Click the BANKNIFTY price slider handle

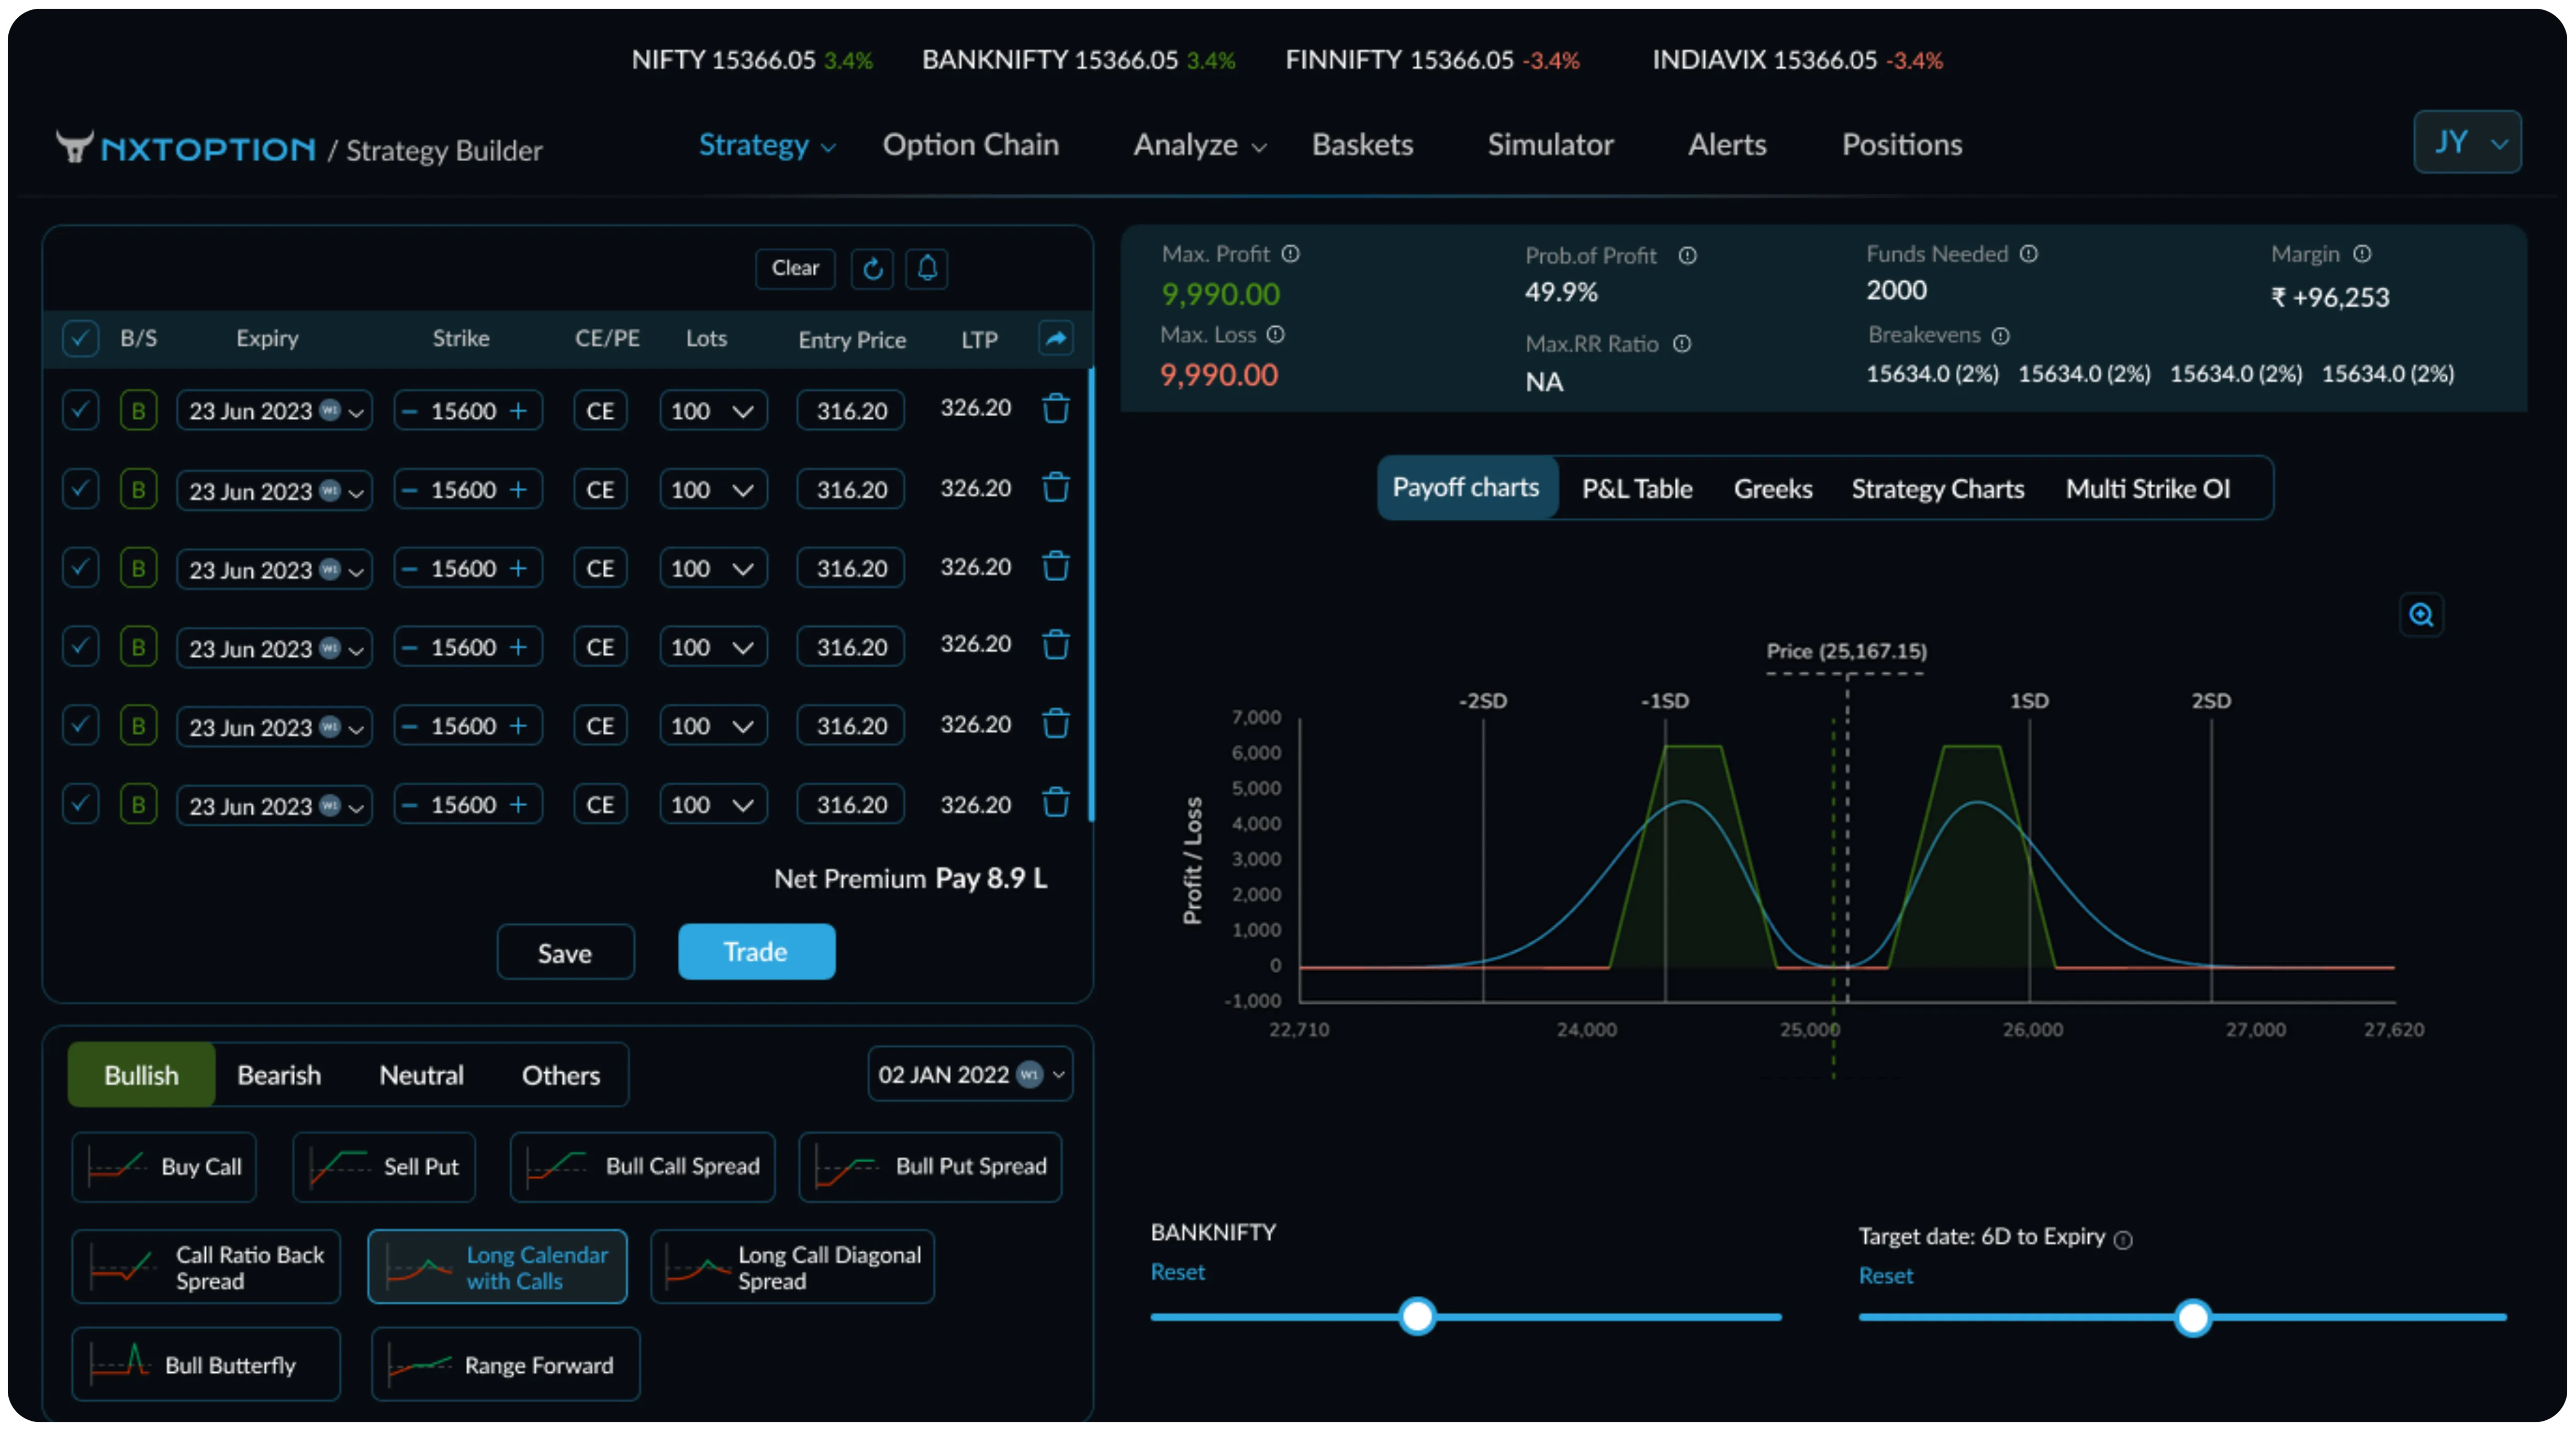[1417, 1316]
